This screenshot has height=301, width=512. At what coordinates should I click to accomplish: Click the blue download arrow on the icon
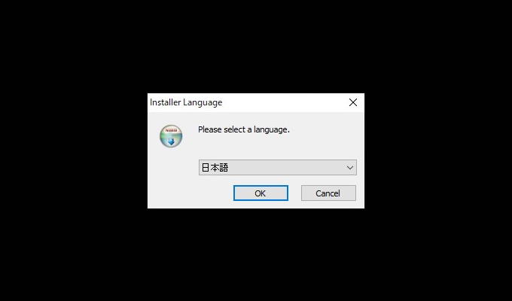[x=171, y=141]
